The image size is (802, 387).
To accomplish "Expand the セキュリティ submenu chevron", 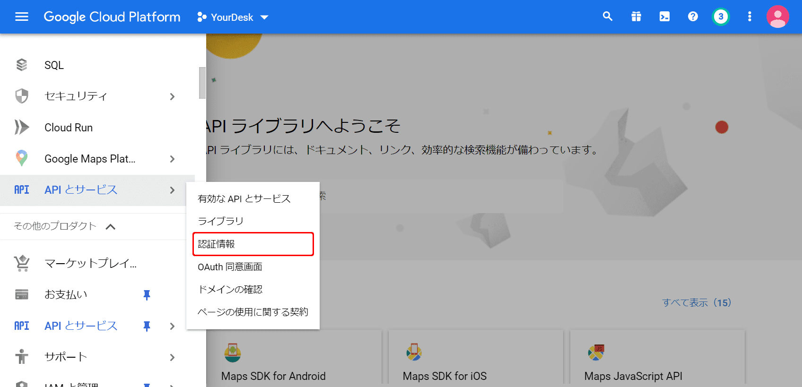I will point(172,96).
